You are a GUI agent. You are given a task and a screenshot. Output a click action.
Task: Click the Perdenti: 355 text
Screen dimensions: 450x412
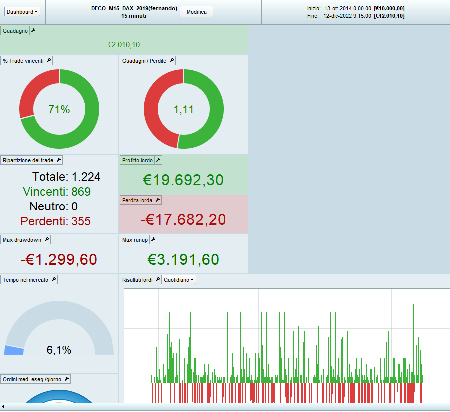click(55, 221)
